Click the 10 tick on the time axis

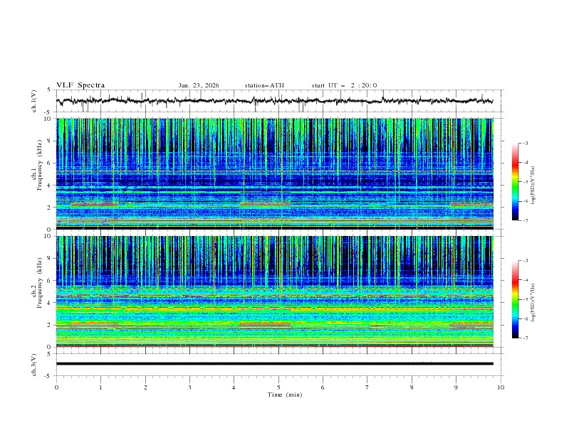[x=501, y=387]
